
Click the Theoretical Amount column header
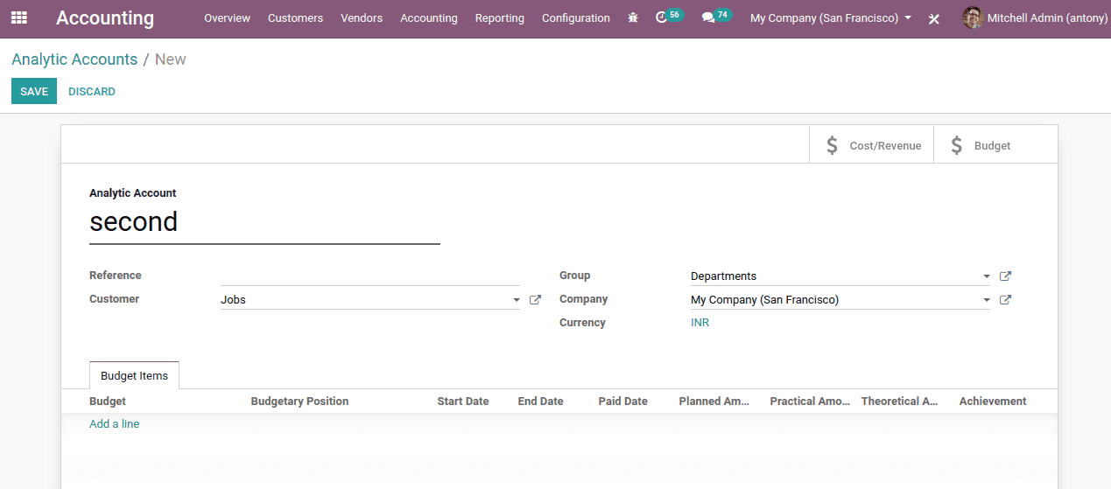click(x=899, y=402)
